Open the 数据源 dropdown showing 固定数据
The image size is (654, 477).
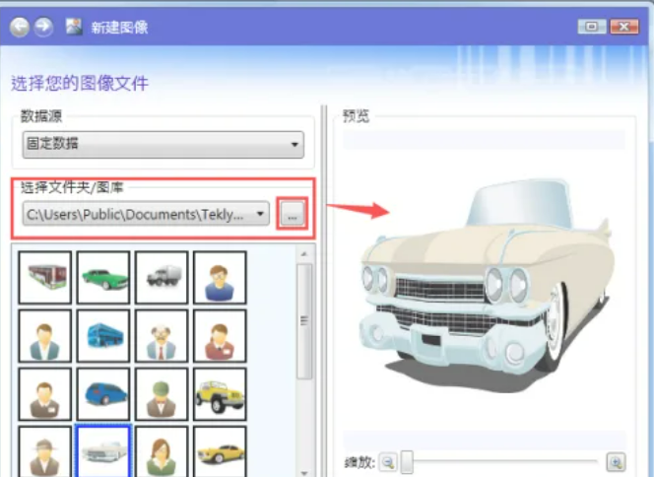coord(163,145)
